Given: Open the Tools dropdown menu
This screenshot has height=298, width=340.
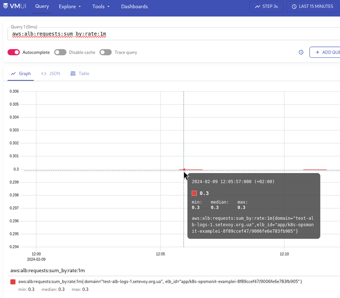Looking at the screenshot, I should coord(101,6).
